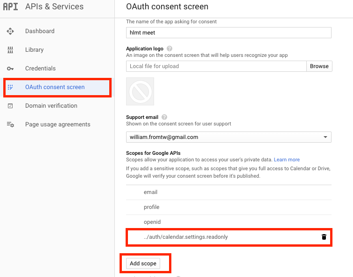Screen dimensions: 353x277
Task: Delete calendar.settings.readonly scope with trash icon
Action: pos(324,237)
